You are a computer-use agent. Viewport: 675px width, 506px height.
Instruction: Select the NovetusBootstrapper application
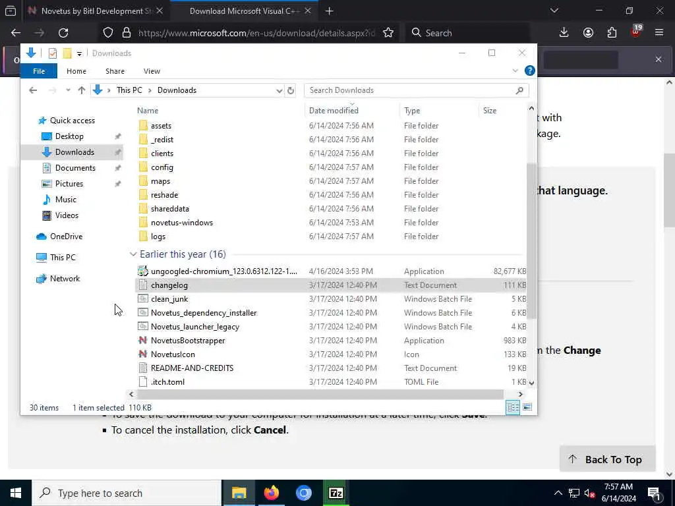coord(188,341)
